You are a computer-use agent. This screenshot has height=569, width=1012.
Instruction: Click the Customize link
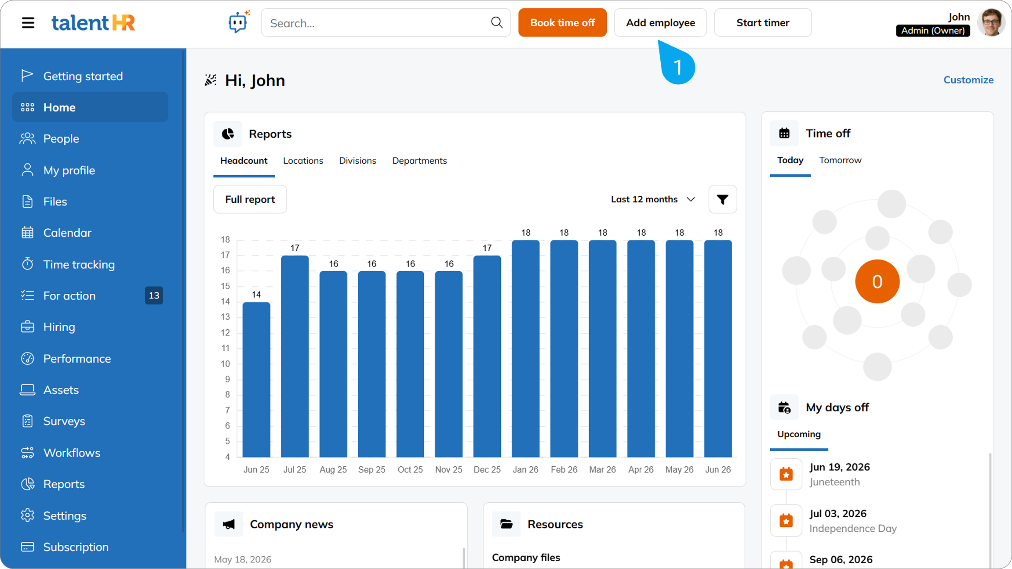[x=968, y=80]
